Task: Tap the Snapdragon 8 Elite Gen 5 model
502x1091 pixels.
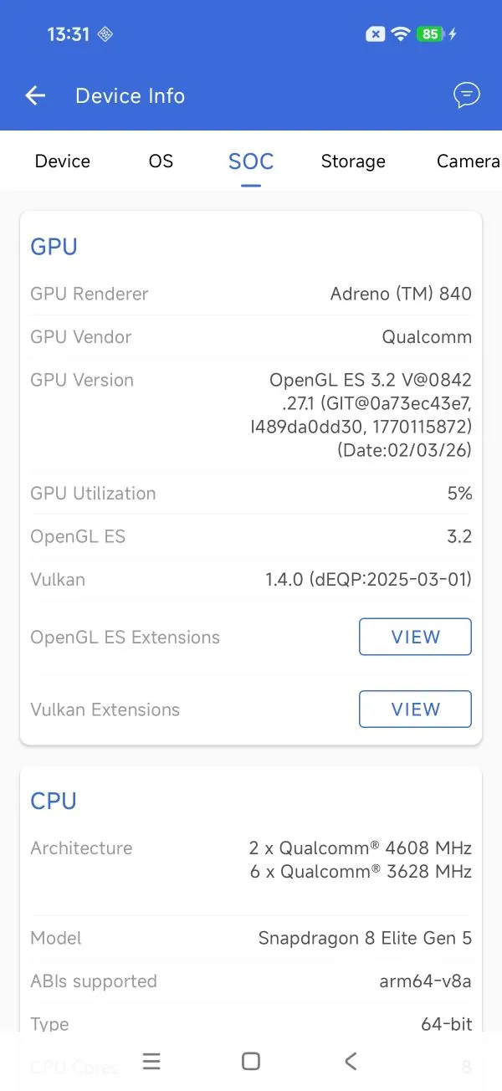Action: click(x=365, y=938)
